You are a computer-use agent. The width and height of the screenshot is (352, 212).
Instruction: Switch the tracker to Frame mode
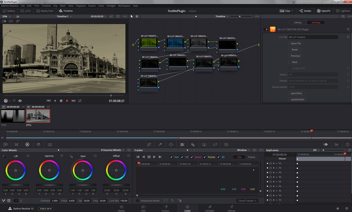click(251, 157)
